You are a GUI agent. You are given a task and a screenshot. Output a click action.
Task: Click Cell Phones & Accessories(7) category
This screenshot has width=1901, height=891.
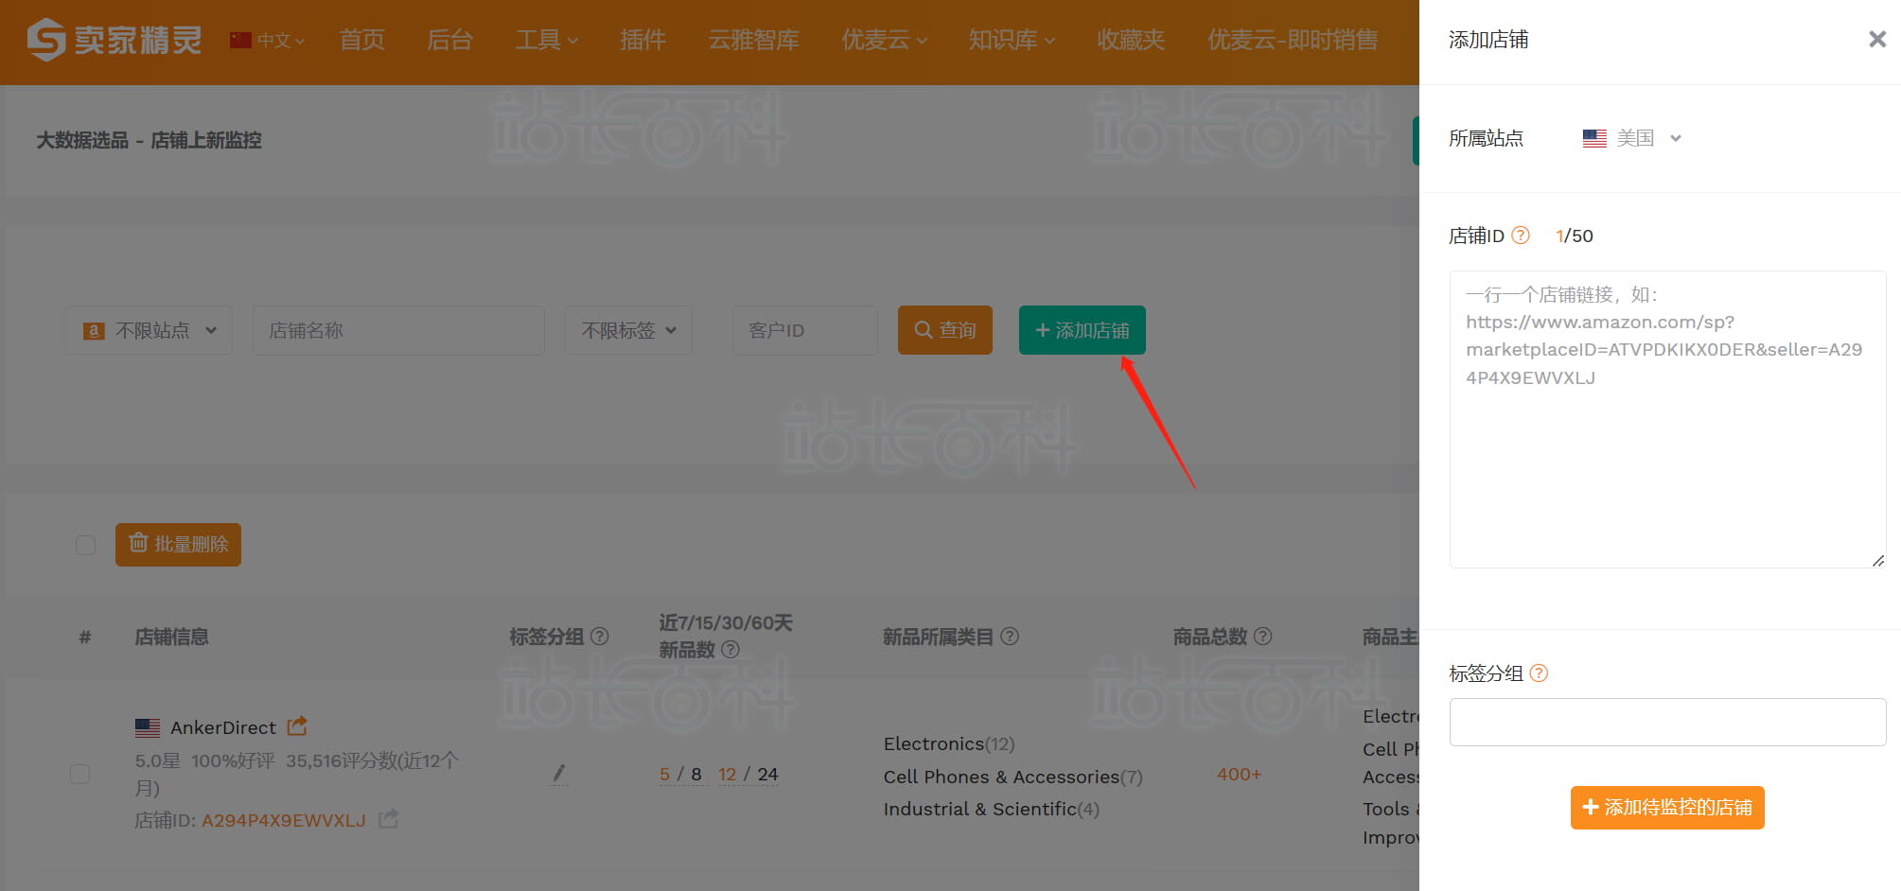(x=1013, y=777)
